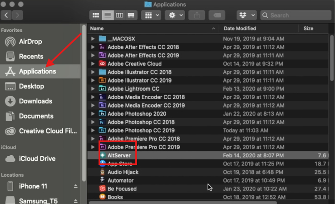Open the Dropbox toolbar dropdown
Image resolution: width=335 pixels, height=204 pixels.
pyautogui.click(x=247, y=15)
